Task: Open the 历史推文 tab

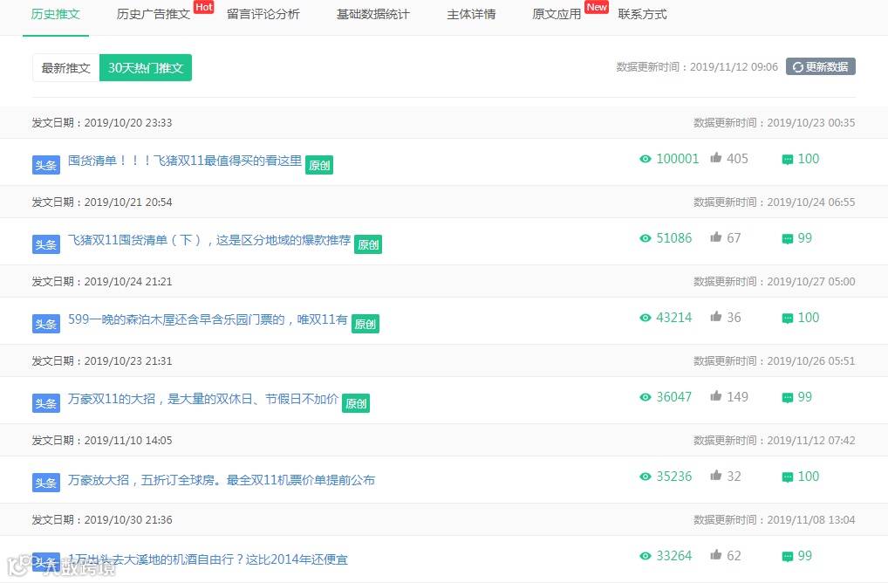Action: (x=56, y=14)
